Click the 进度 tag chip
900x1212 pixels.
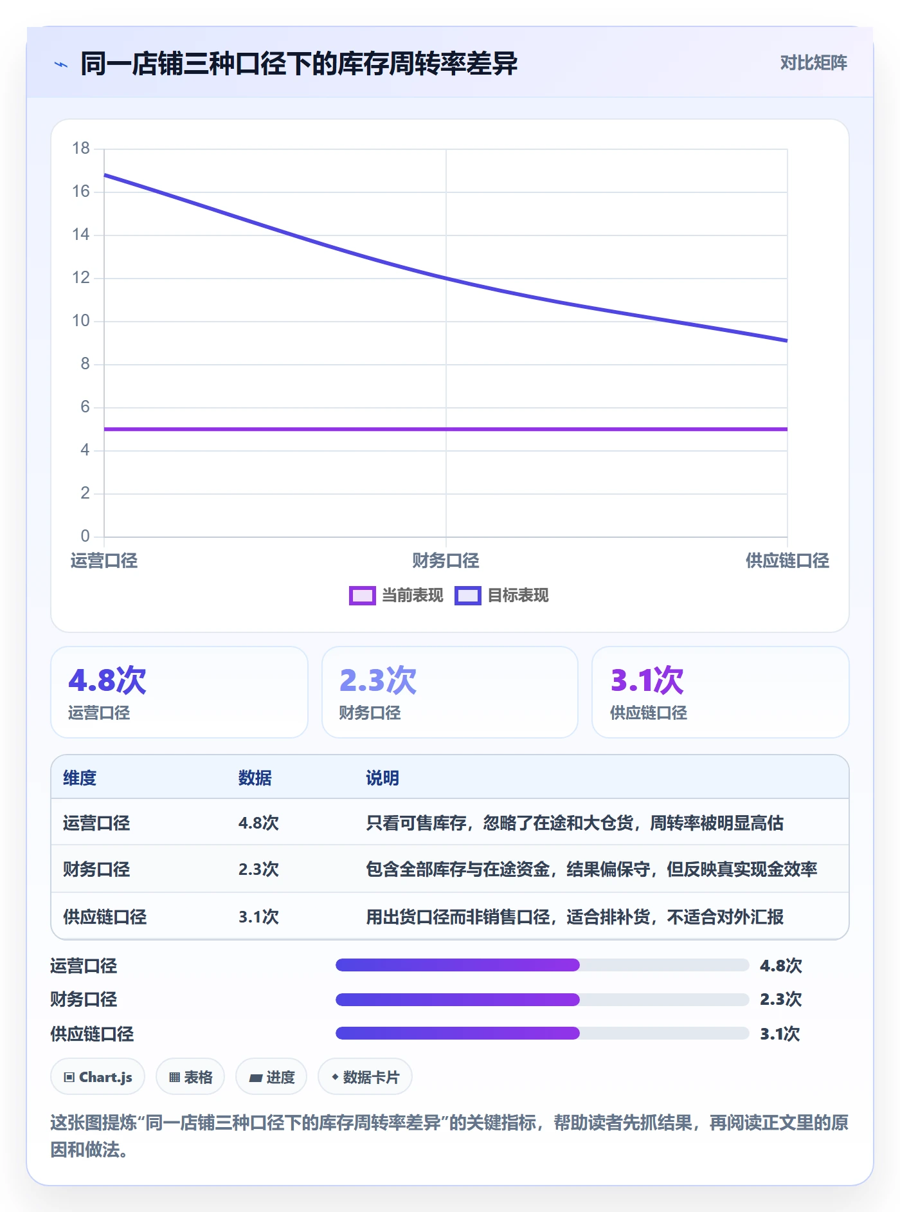click(x=271, y=1076)
